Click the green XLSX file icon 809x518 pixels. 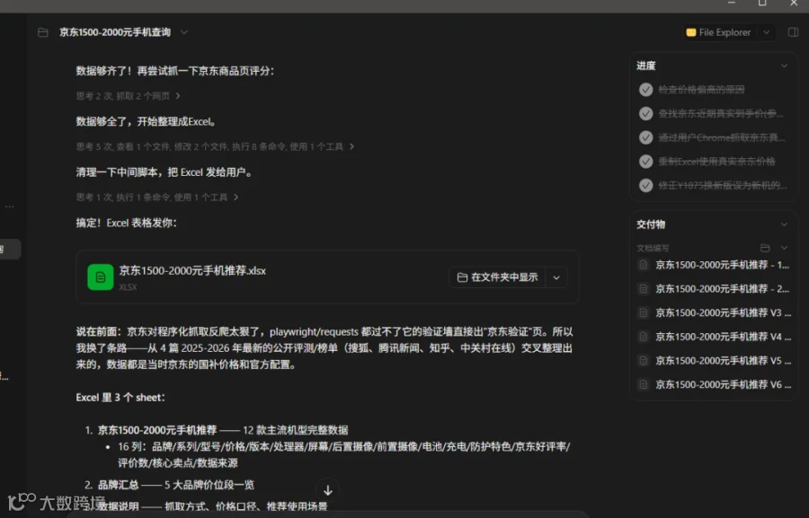click(x=100, y=277)
